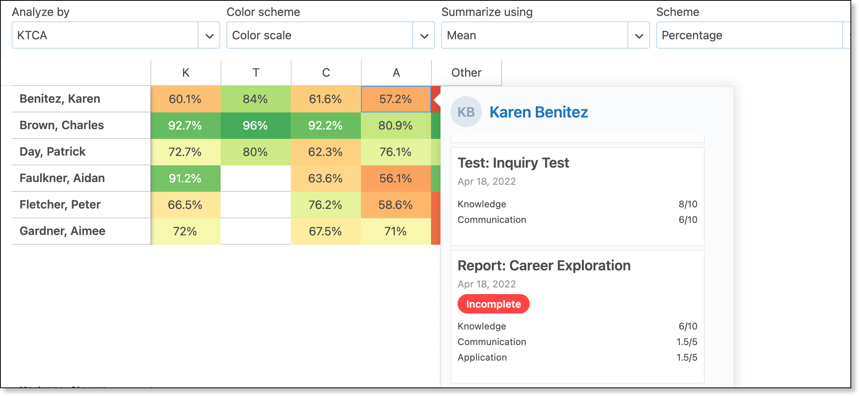The height and width of the screenshot is (396, 859).
Task: Select the K column header
Action: 186,73
